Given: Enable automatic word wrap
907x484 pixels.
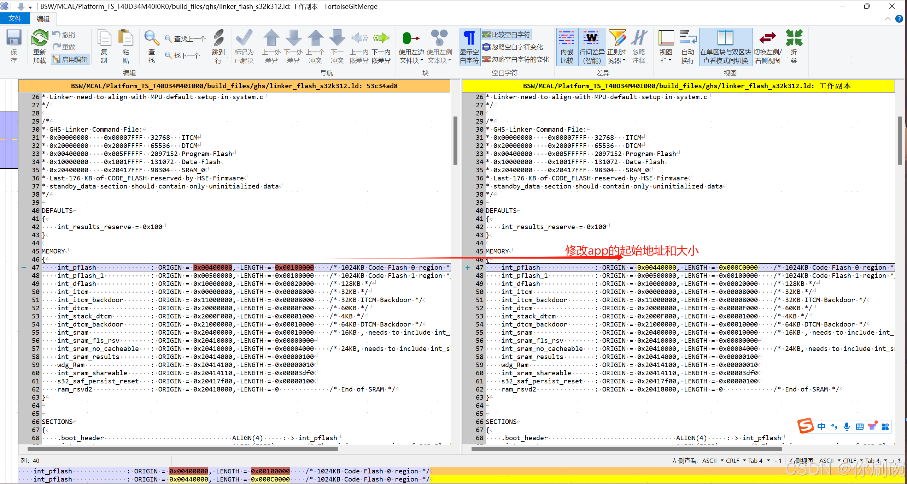Looking at the screenshot, I should 687,46.
